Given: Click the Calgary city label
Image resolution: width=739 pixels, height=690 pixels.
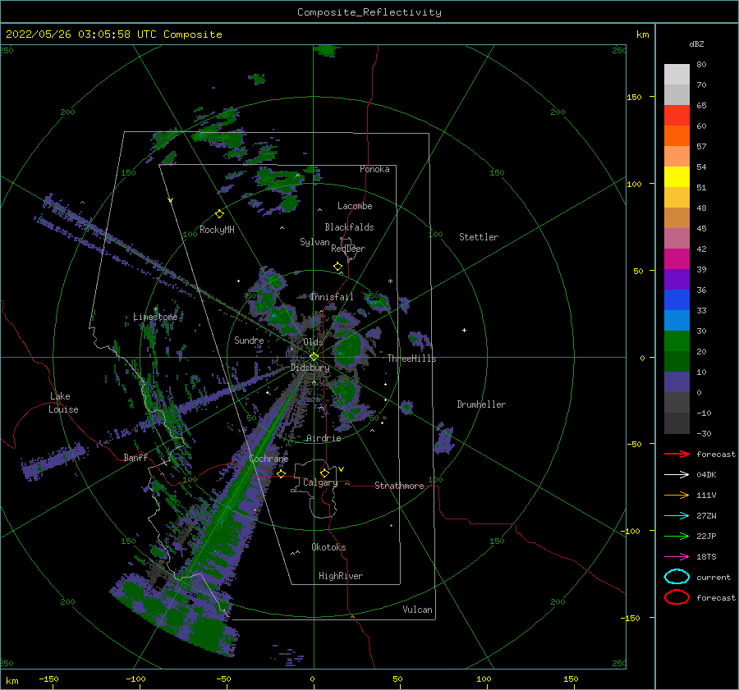Looking at the screenshot, I should (320, 482).
